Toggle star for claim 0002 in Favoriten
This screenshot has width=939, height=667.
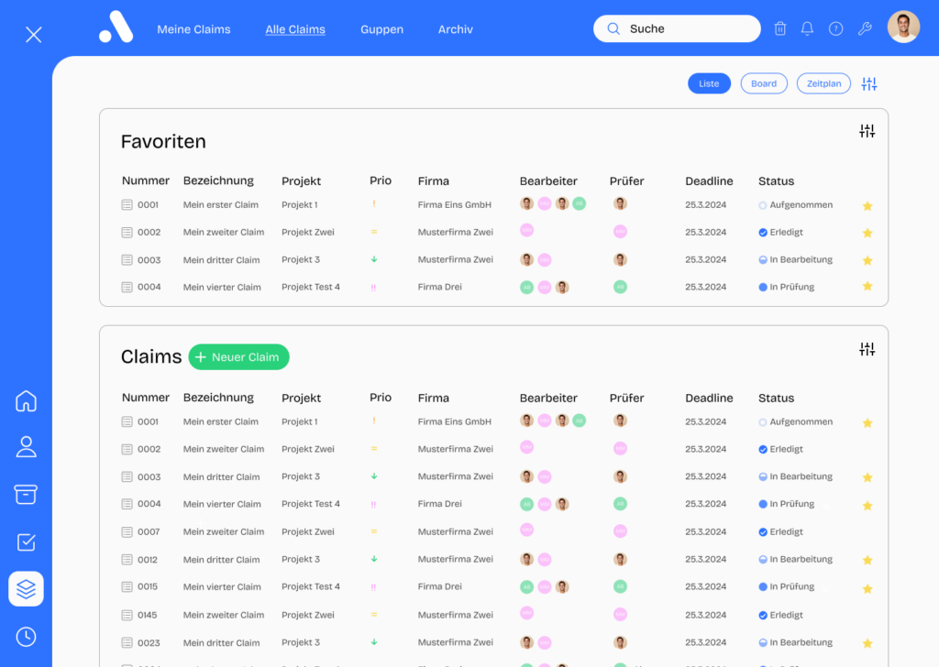coord(867,233)
